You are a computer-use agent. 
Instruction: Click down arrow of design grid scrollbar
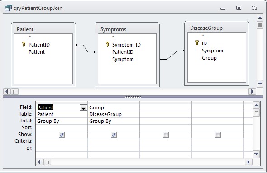[x=257, y=154]
